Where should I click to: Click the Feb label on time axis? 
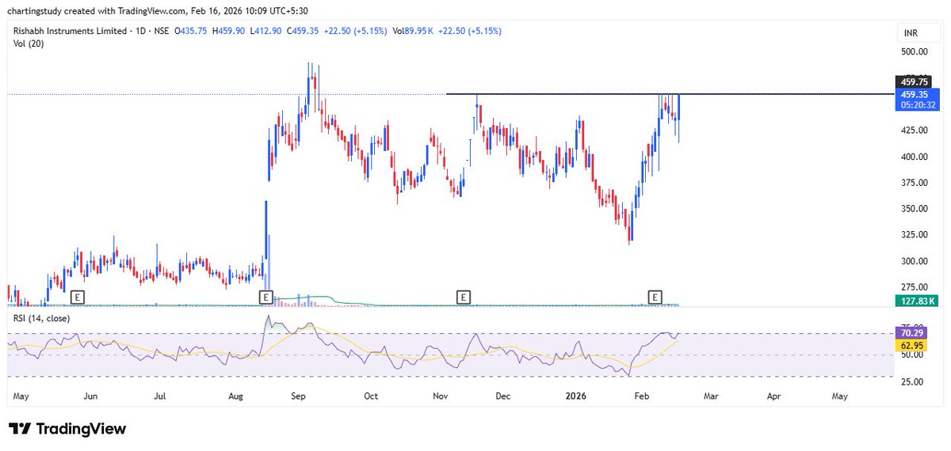[640, 395]
